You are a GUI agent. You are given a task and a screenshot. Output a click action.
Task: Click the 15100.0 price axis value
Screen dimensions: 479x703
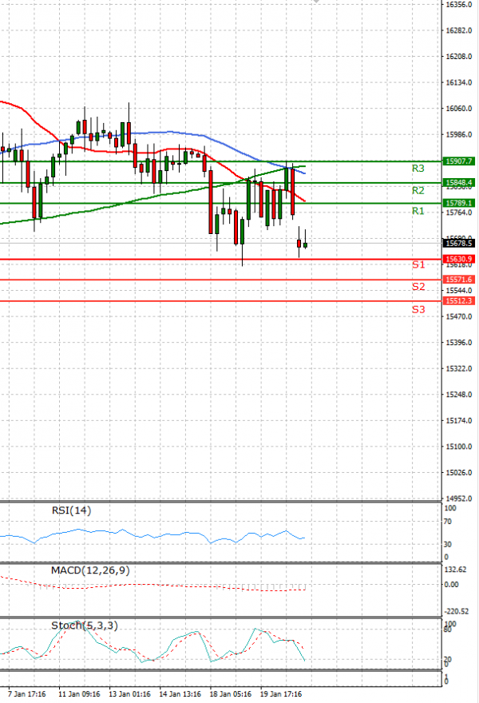(x=459, y=447)
